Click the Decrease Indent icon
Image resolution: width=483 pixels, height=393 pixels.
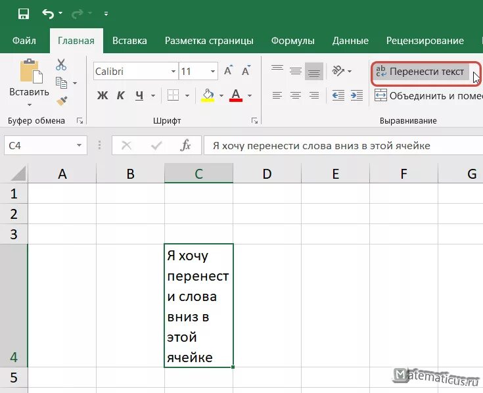[x=338, y=95]
